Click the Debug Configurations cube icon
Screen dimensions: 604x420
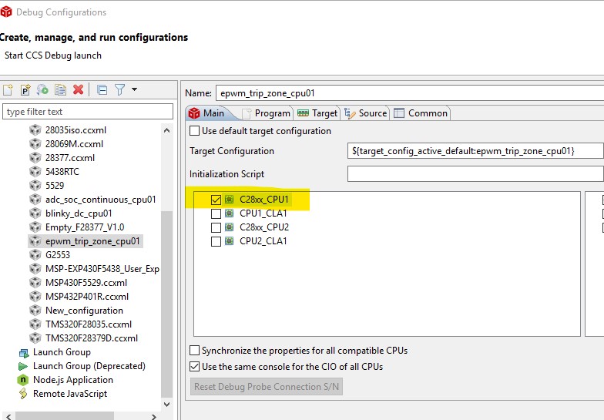[6, 12]
